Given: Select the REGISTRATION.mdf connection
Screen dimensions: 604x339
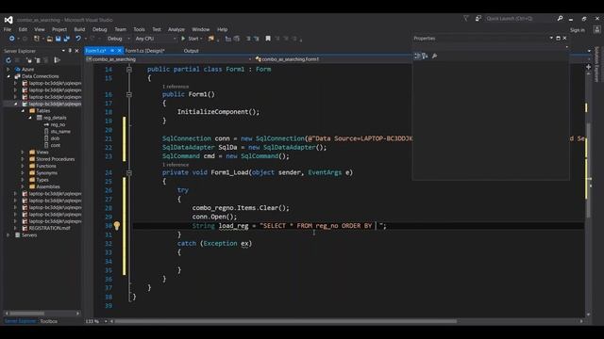Looking at the screenshot, I should point(49,228).
